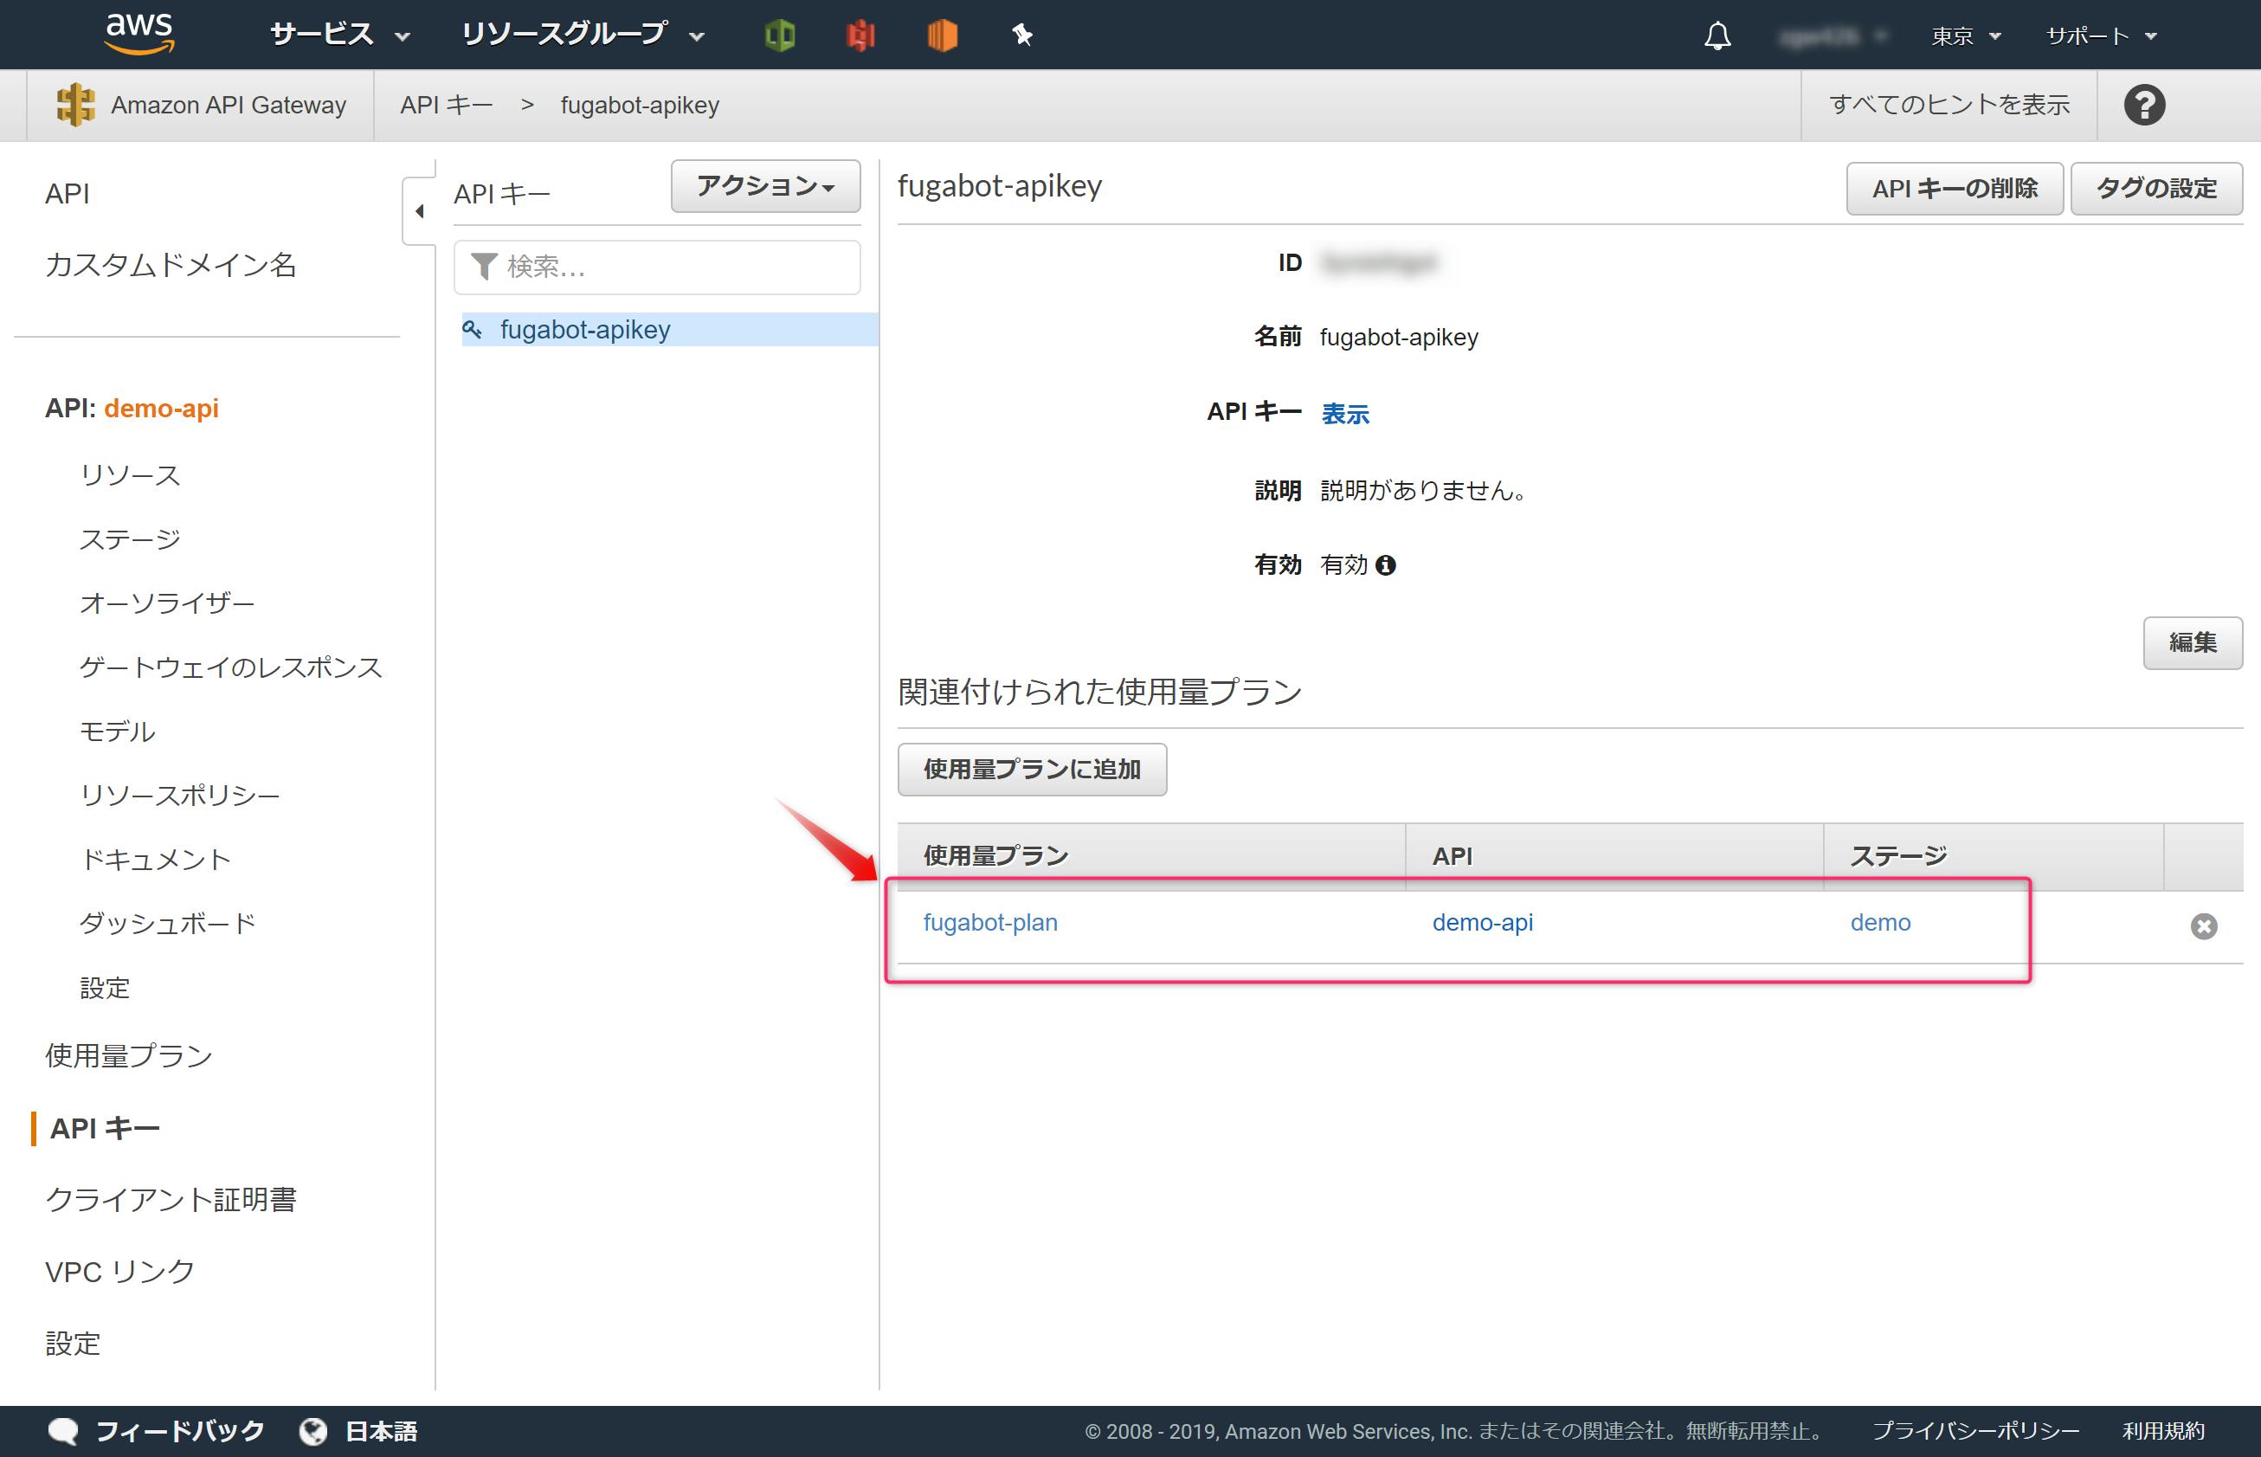This screenshot has width=2261, height=1457.
Task: Open the 東京 region dropdown
Action: [x=1965, y=36]
